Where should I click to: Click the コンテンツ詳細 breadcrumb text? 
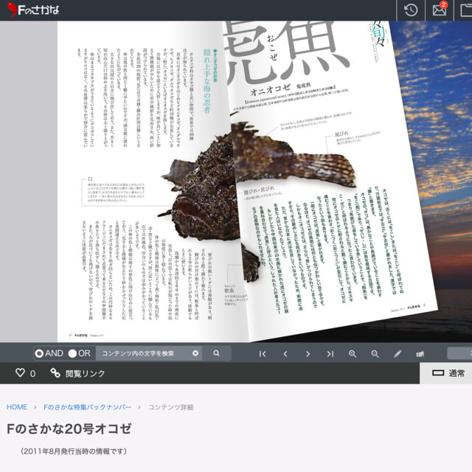pos(170,407)
